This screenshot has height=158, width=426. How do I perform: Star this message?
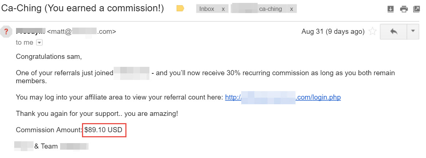point(372,32)
